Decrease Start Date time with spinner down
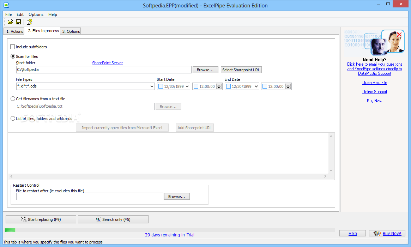Viewport: 411px width, 247px height. click(x=219, y=88)
